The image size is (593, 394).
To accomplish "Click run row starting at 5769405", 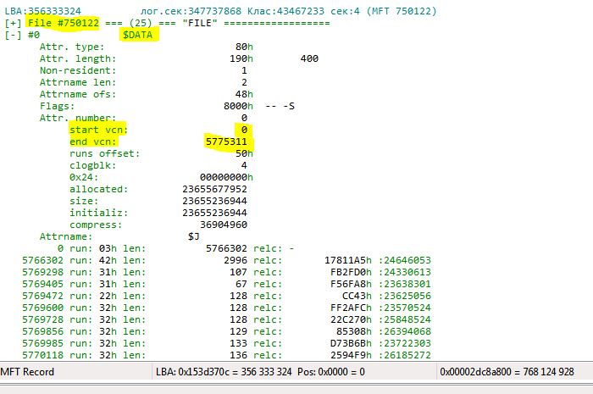I will [226, 284].
